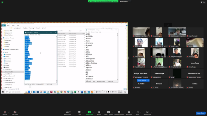Image resolution: width=207 pixels, height=116 pixels.
Task: Select wildan participant tile
Action: pyautogui.click(x=195, y=84)
